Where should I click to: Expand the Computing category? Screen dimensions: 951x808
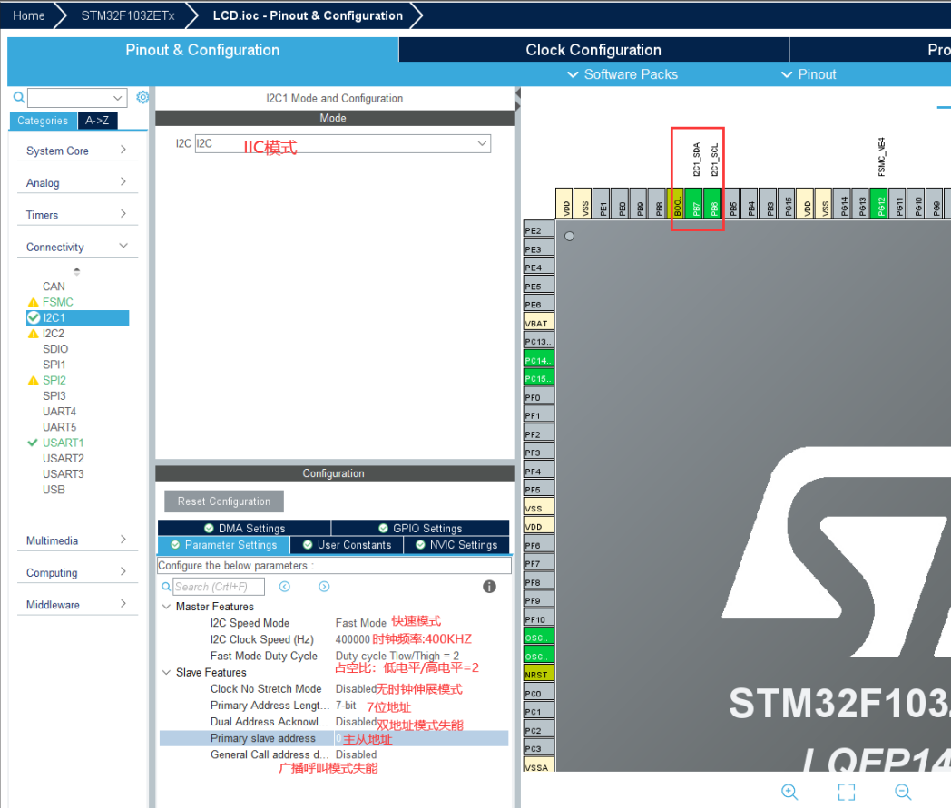[x=77, y=572]
